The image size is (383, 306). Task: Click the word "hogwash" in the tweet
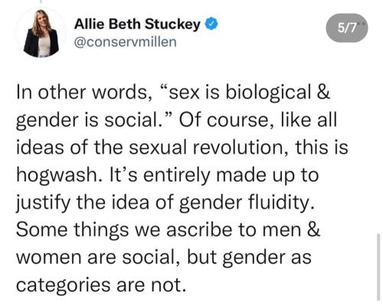[56, 176]
